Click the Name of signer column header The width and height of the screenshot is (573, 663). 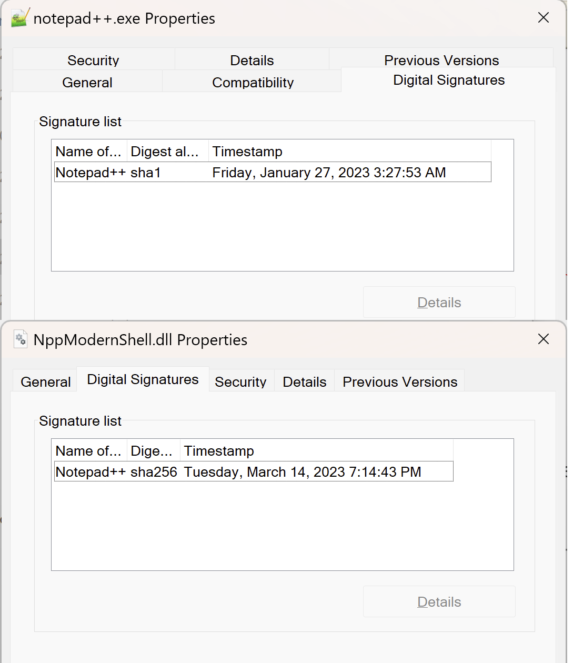pyautogui.click(x=88, y=151)
